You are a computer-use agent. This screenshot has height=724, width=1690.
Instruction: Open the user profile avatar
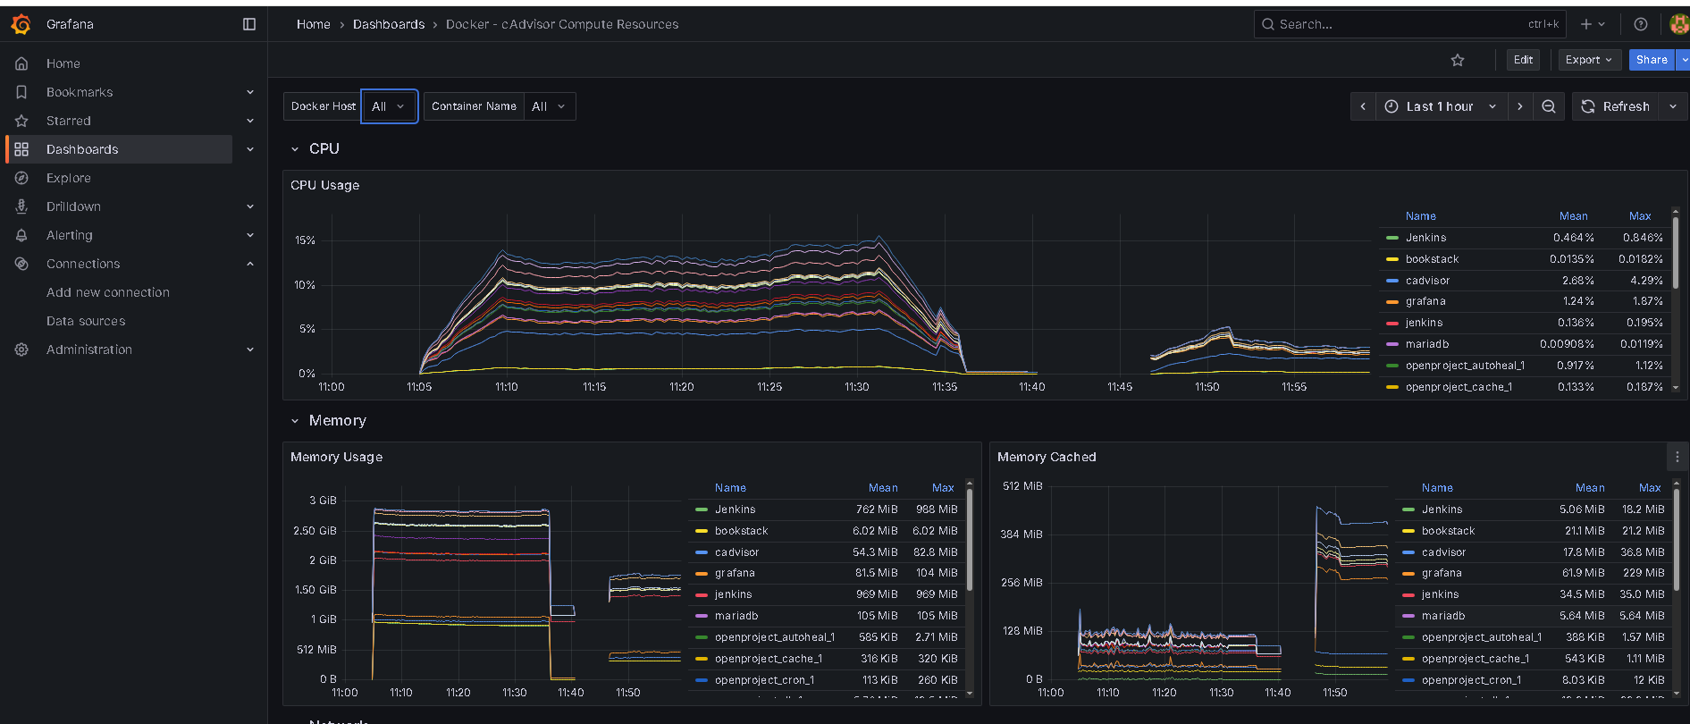pos(1678,24)
